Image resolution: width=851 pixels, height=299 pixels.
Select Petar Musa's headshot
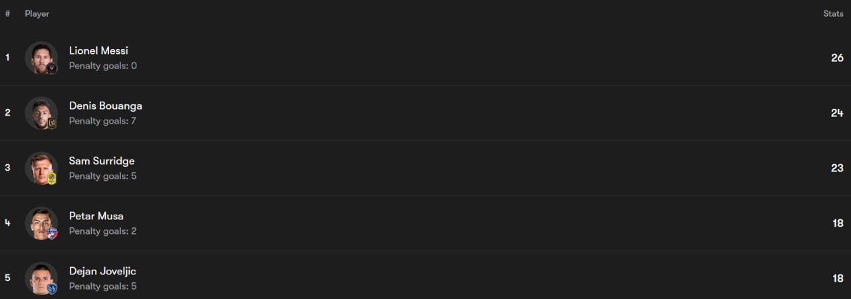tap(40, 222)
